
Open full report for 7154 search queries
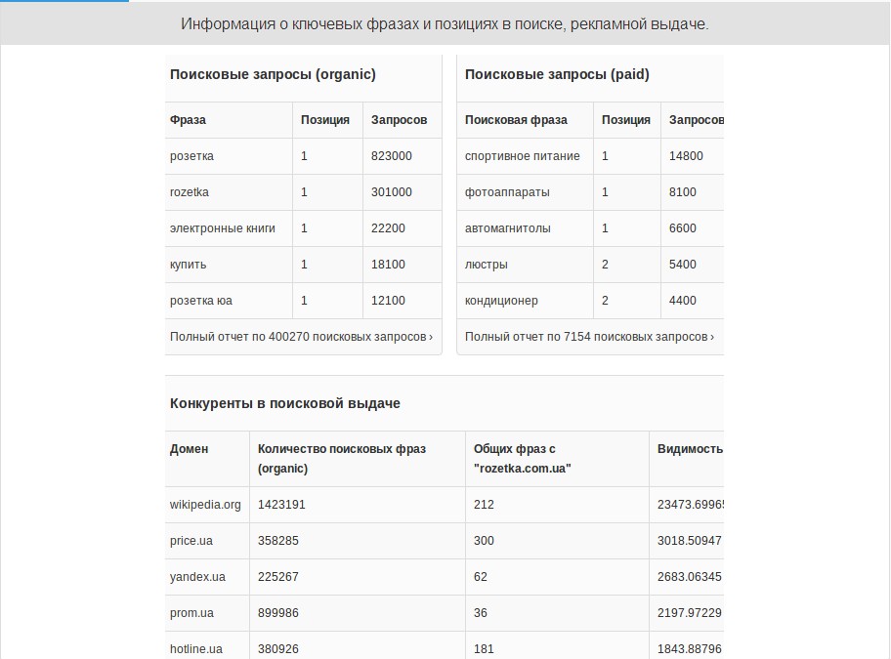pos(589,337)
